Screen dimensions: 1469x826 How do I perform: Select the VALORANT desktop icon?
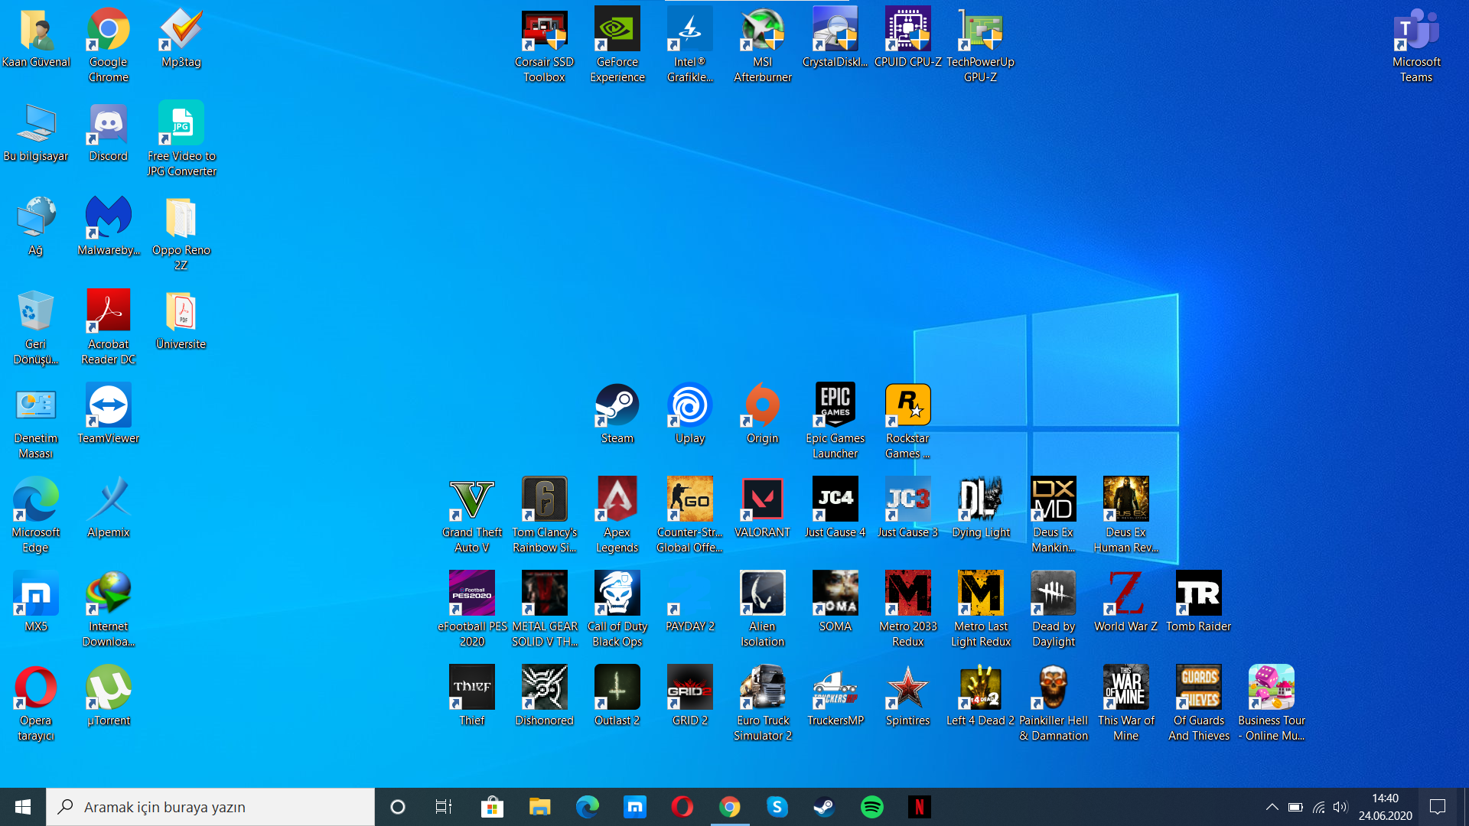tap(762, 508)
